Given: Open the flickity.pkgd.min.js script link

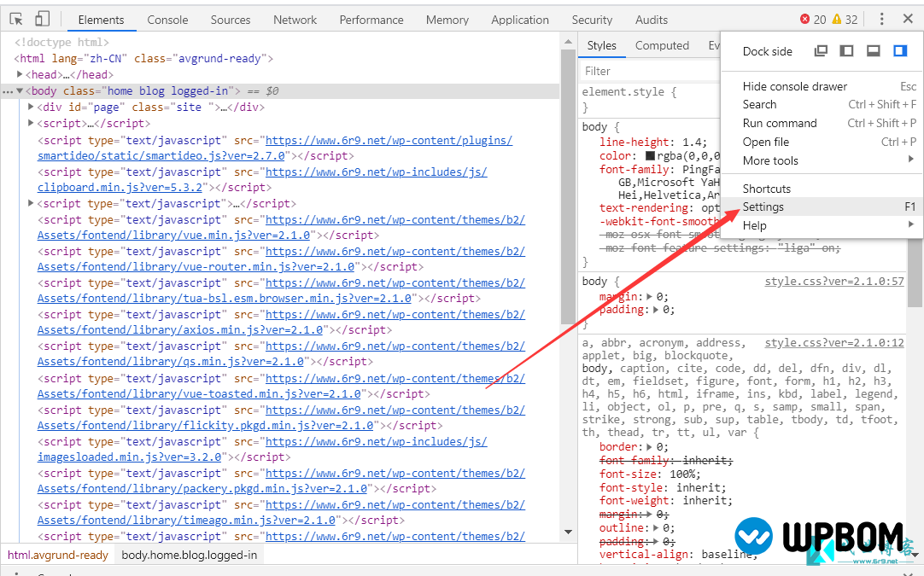Looking at the screenshot, I should 281,417.
